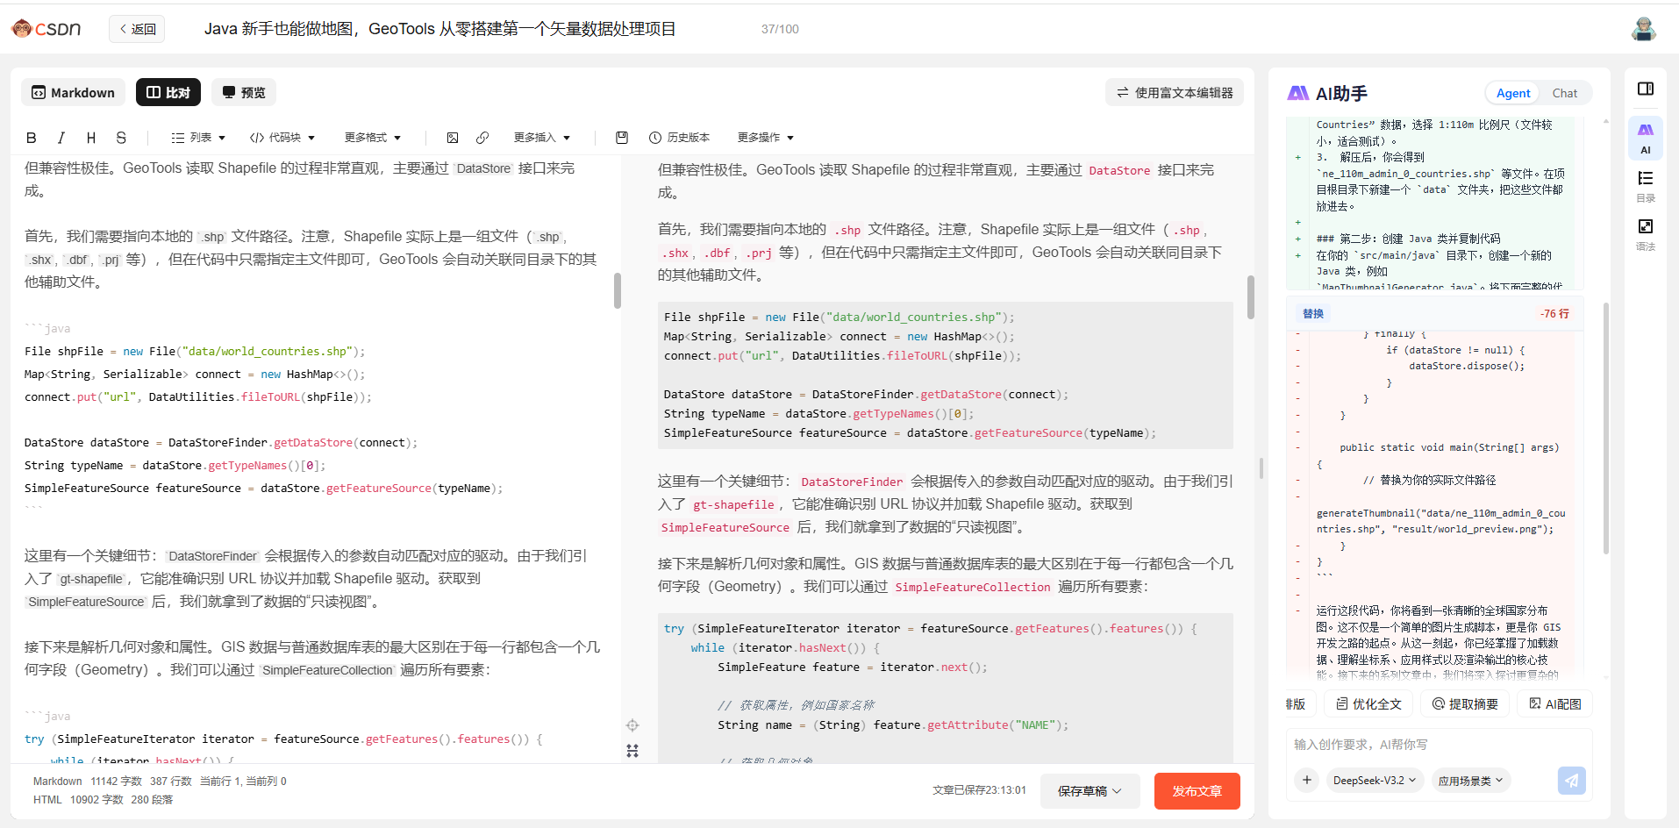Click the fullscreen icon below sync scroll
The width and height of the screenshot is (1679, 828).
coord(632,751)
